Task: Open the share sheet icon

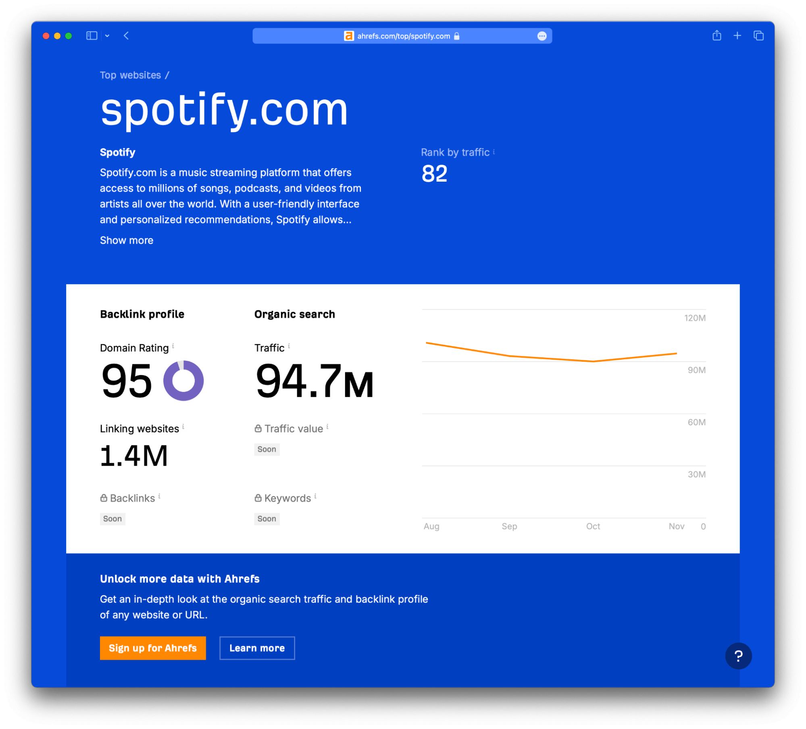Action: (x=717, y=35)
